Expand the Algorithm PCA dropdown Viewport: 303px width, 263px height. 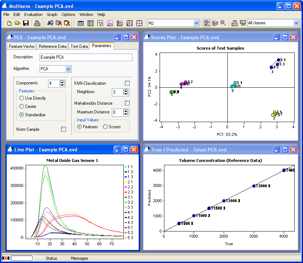[x=68, y=69]
